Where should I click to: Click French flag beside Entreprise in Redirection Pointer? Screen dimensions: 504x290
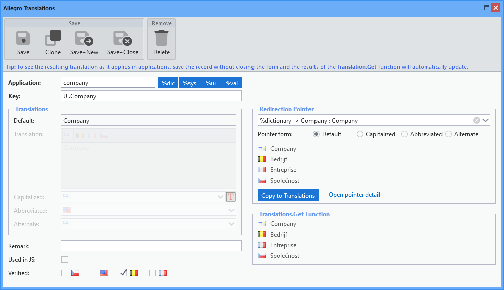pos(262,170)
